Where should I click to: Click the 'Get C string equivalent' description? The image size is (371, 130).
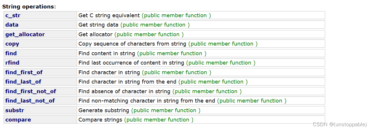click(109, 15)
